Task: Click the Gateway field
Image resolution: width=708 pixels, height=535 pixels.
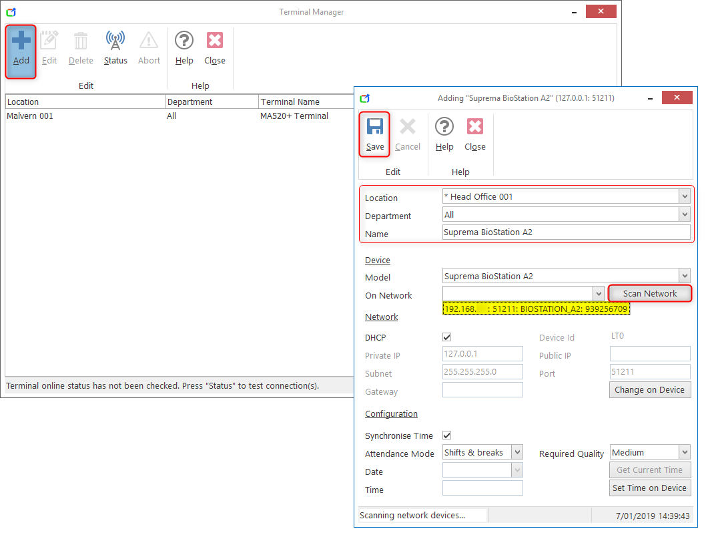Action: pos(482,390)
